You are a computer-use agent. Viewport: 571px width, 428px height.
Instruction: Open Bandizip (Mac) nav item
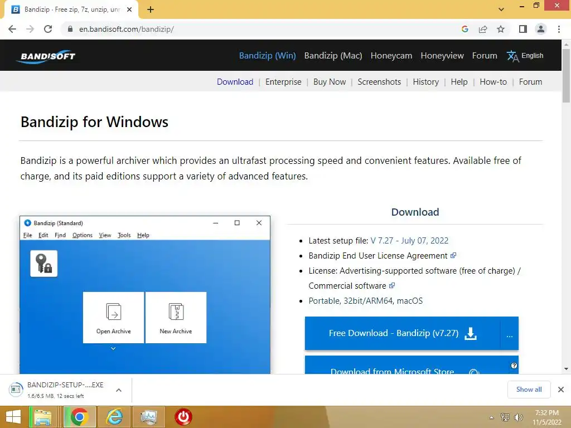[x=333, y=56]
